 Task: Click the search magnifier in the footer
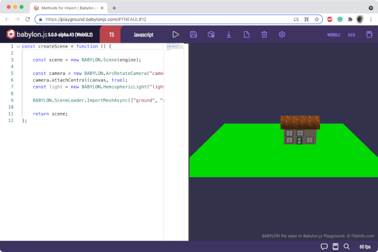[x=347, y=247]
